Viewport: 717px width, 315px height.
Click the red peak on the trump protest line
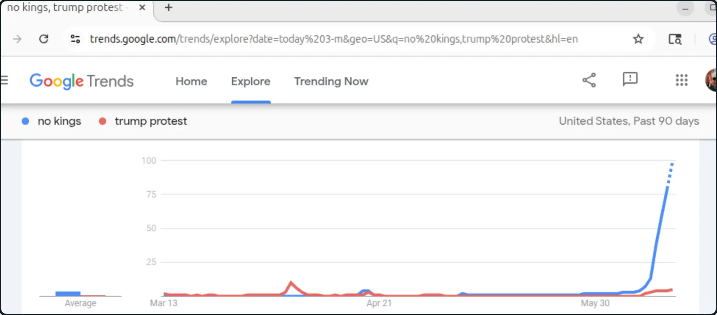tap(291, 282)
